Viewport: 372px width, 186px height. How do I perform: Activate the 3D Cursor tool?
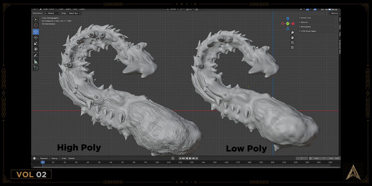[x=36, y=25]
